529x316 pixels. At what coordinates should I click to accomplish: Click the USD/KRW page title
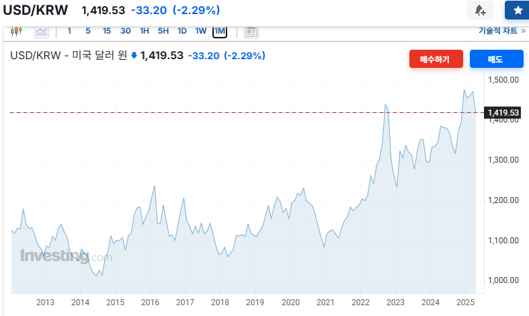point(36,10)
